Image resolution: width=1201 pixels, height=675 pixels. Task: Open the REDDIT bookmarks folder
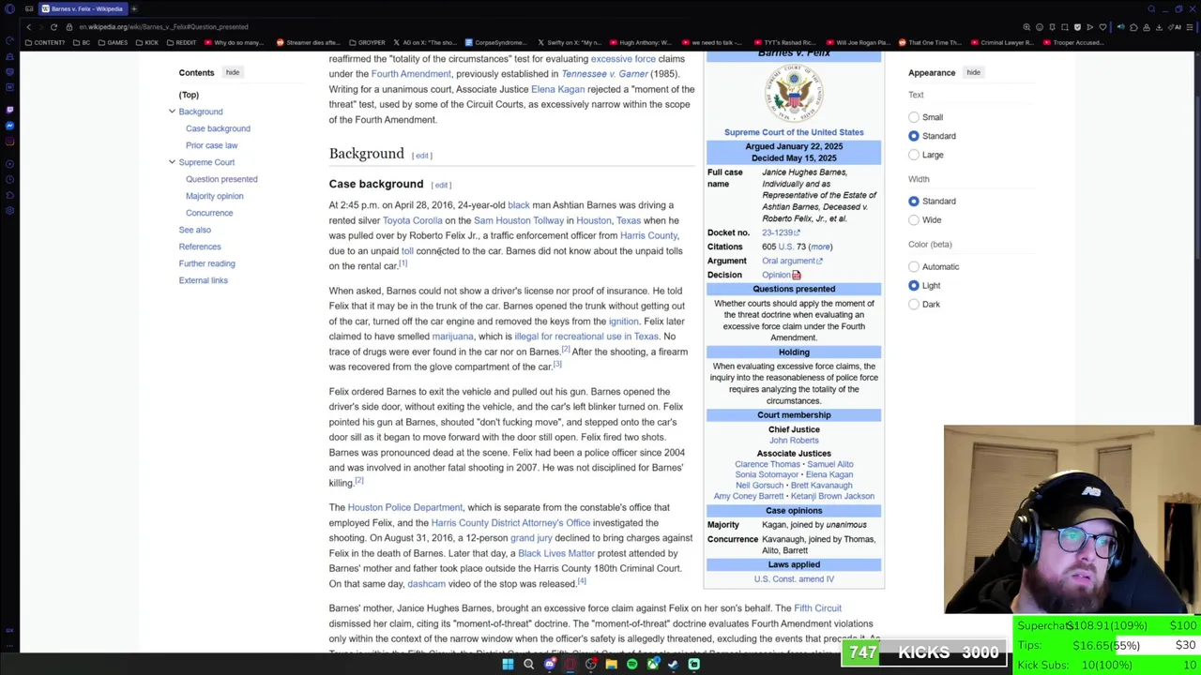pos(182,42)
